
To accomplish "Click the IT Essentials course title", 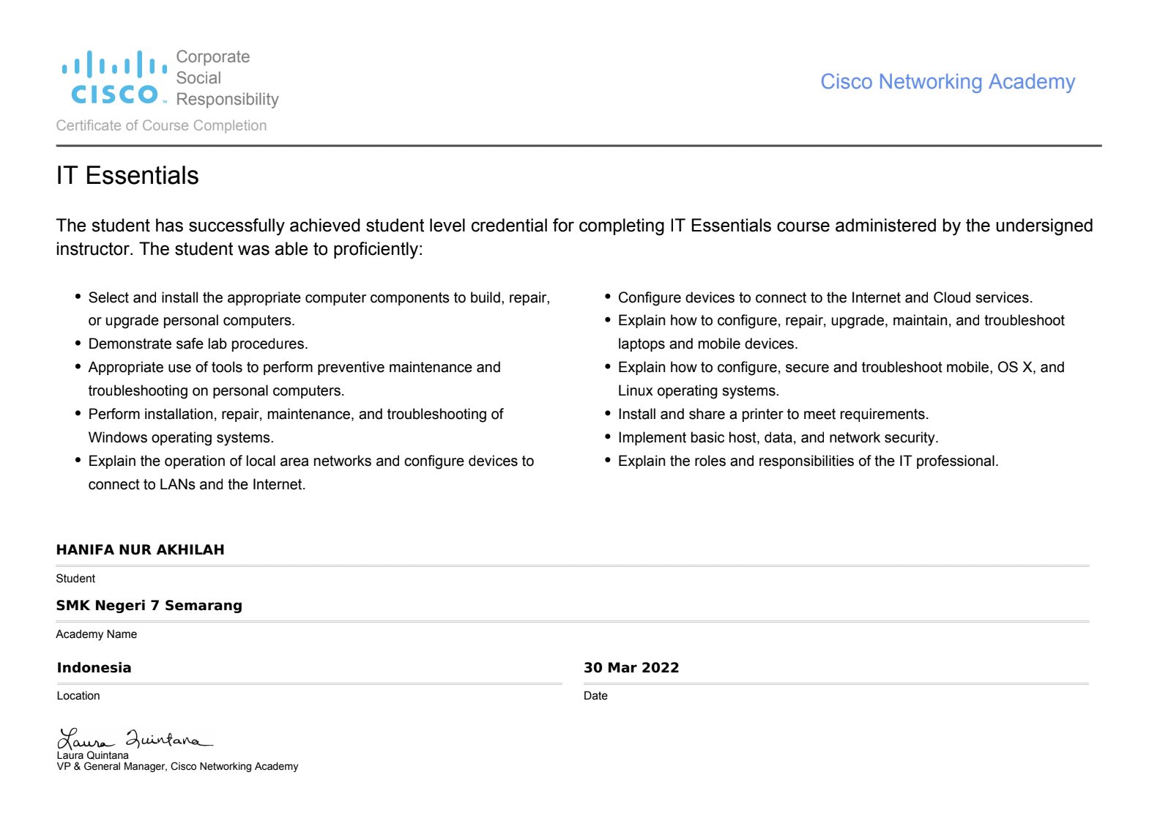I will tap(127, 176).
